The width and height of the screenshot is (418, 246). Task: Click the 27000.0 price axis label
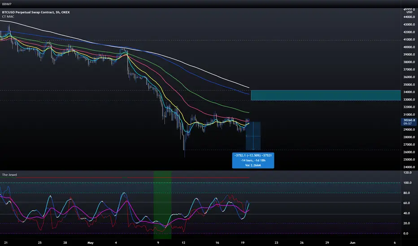coord(409,144)
